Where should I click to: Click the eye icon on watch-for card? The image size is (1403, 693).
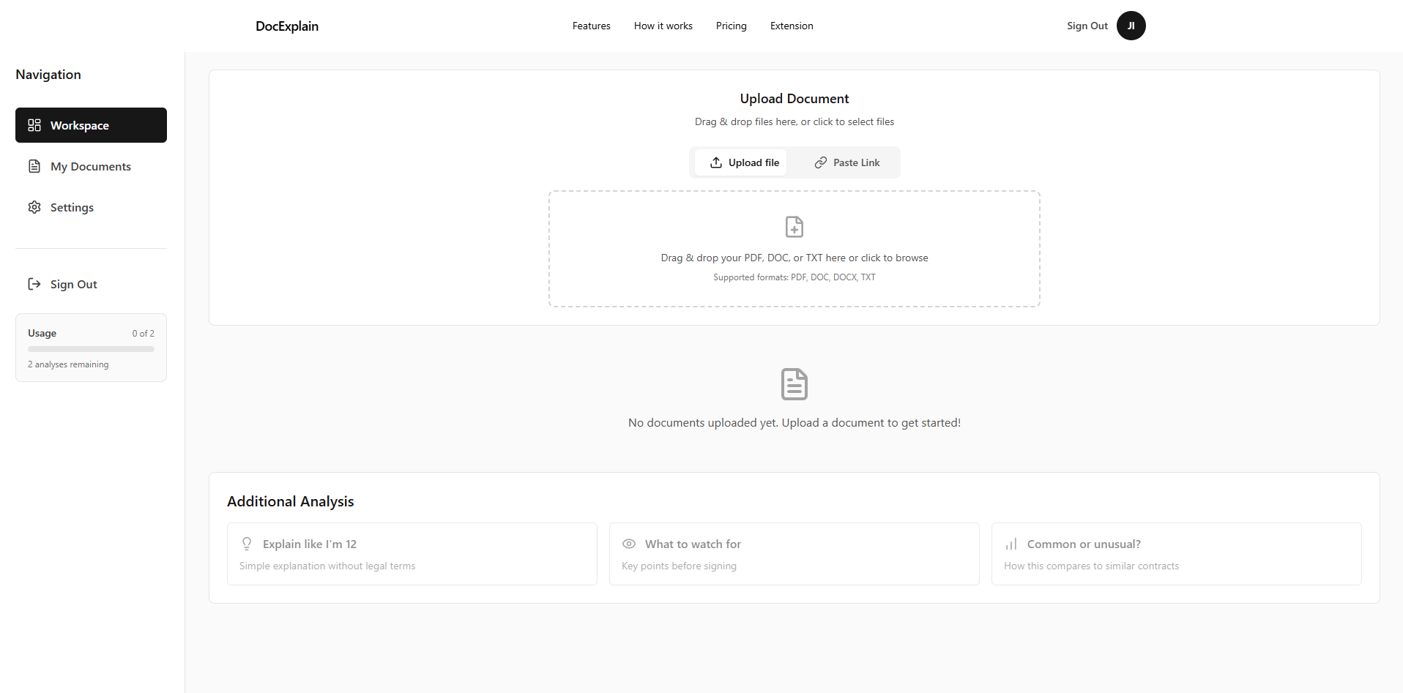click(629, 544)
